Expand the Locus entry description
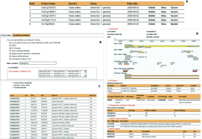The height and width of the screenshot is (139, 202). pyautogui.click(x=10, y=43)
